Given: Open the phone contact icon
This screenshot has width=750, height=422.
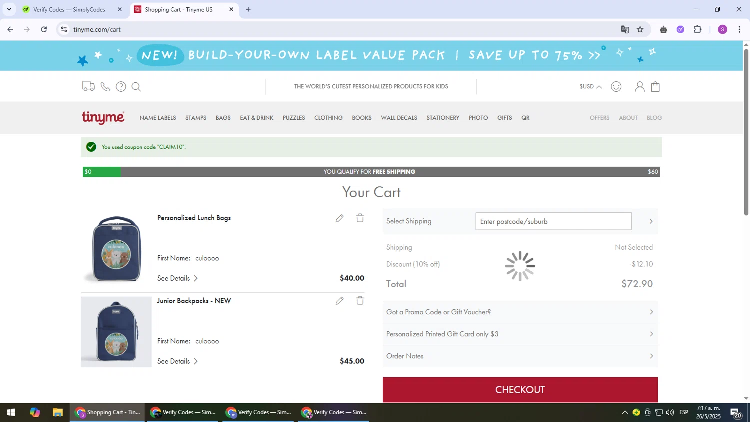Looking at the screenshot, I should pyautogui.click(x=105, y=87).
